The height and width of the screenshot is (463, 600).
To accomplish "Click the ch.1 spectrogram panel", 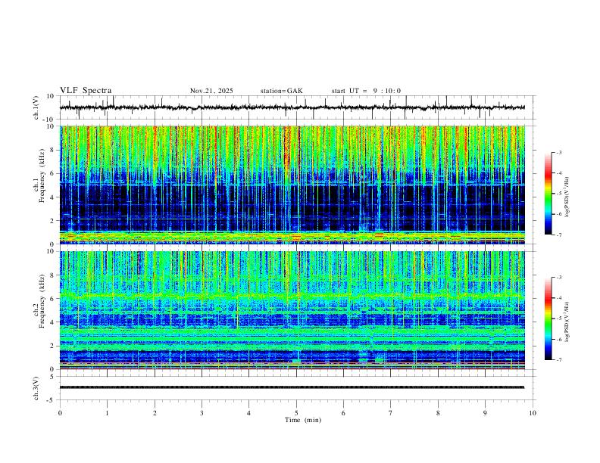I will (x=292, y=185).
